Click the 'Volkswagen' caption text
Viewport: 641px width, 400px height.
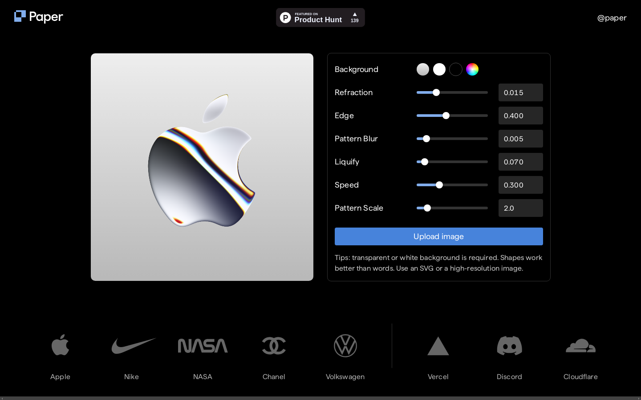point(345,376)
